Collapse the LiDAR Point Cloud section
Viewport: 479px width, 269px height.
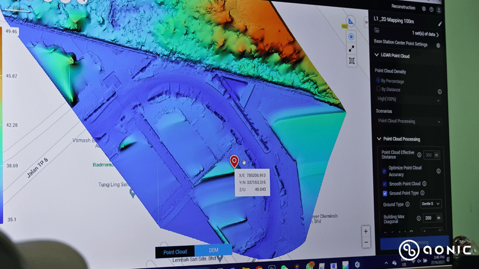click(x=377, y=56)
